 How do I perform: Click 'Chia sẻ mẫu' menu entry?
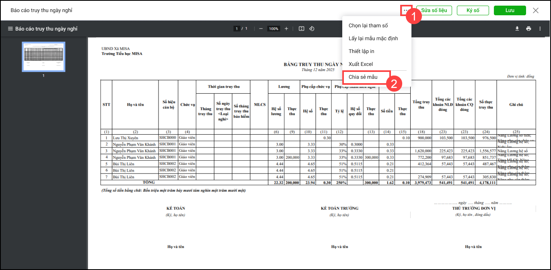coord(363,77)
